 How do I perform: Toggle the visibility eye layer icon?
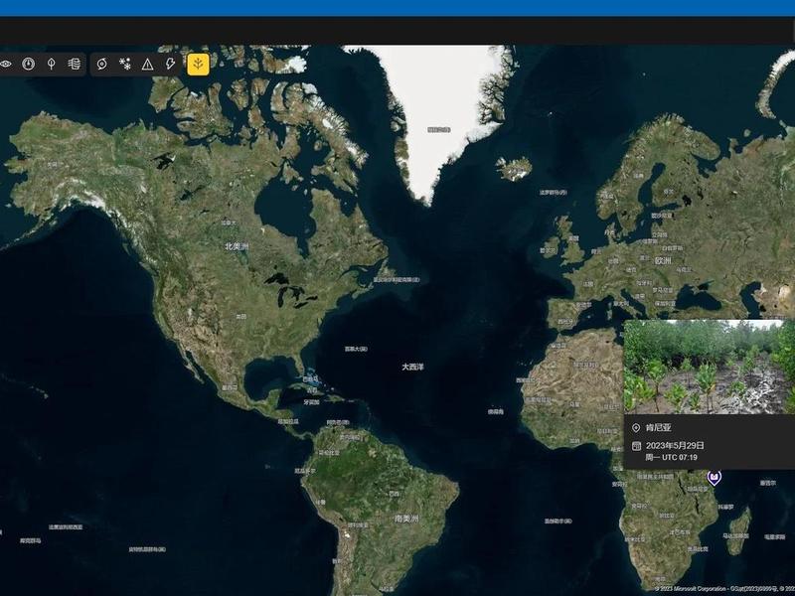(x=6, y=64)
